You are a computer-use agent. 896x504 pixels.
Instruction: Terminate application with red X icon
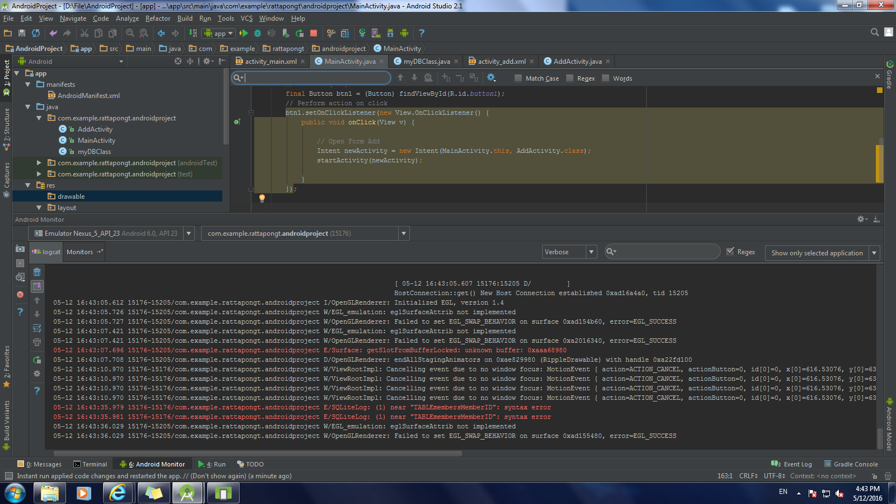click(20, 295)
